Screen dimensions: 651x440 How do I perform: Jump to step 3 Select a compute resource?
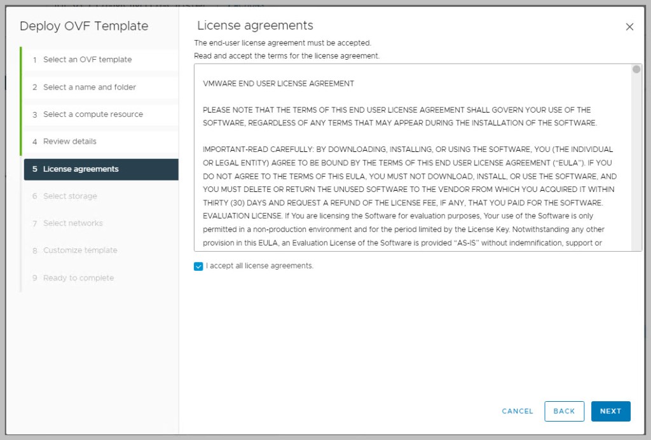[x=93, y=114]
